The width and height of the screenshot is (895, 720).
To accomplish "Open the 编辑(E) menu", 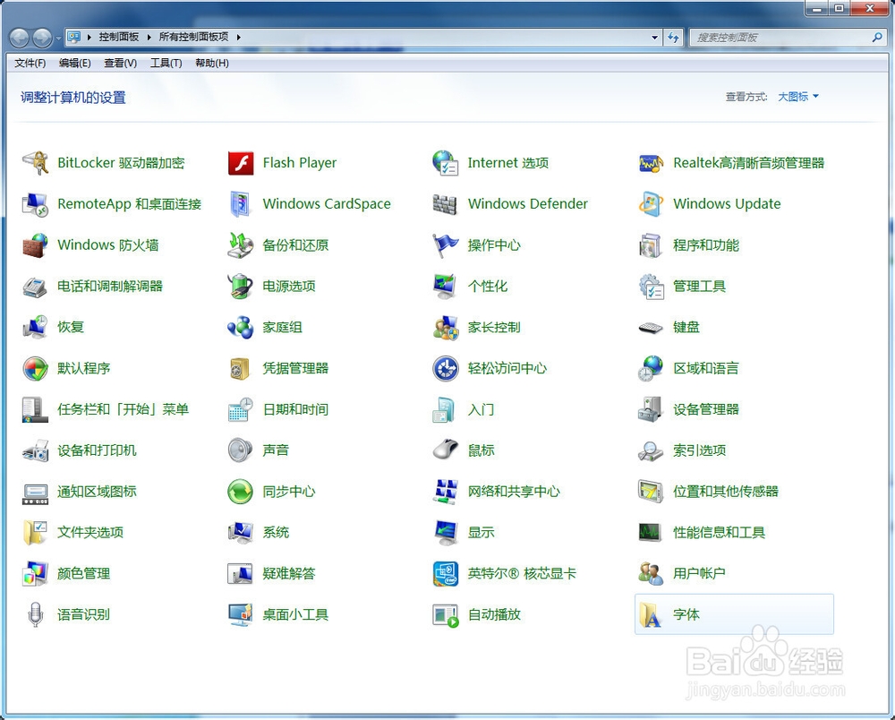I will coord(75,63).
